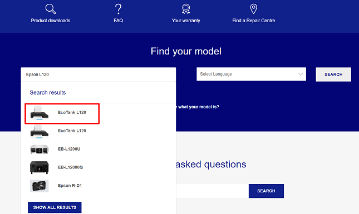Open the Select Language dropdown
359x214 pixels.
tap(251, 74)
